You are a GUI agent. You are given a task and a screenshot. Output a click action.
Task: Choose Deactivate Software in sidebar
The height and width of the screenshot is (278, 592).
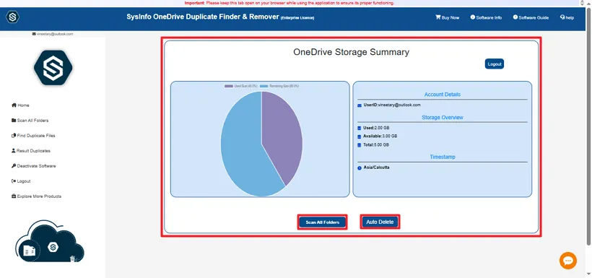click(34, 166)
